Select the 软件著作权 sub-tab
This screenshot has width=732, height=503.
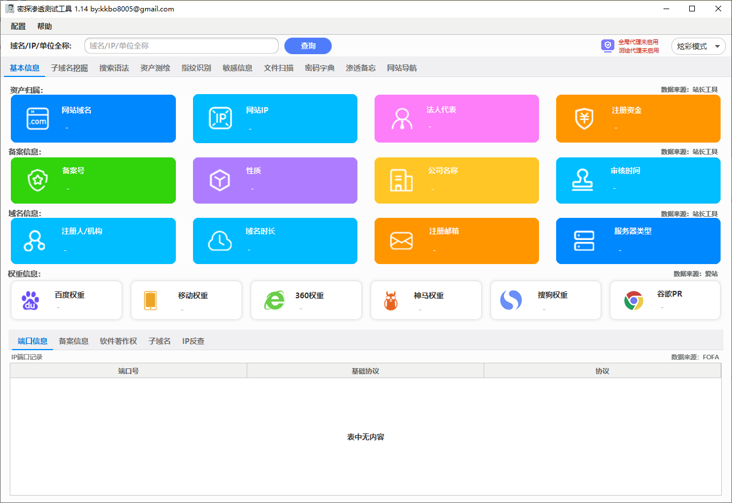(118, 341)
